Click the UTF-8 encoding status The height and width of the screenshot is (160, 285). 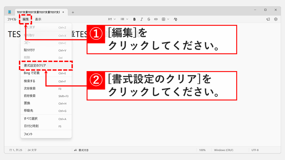(255, 150)
